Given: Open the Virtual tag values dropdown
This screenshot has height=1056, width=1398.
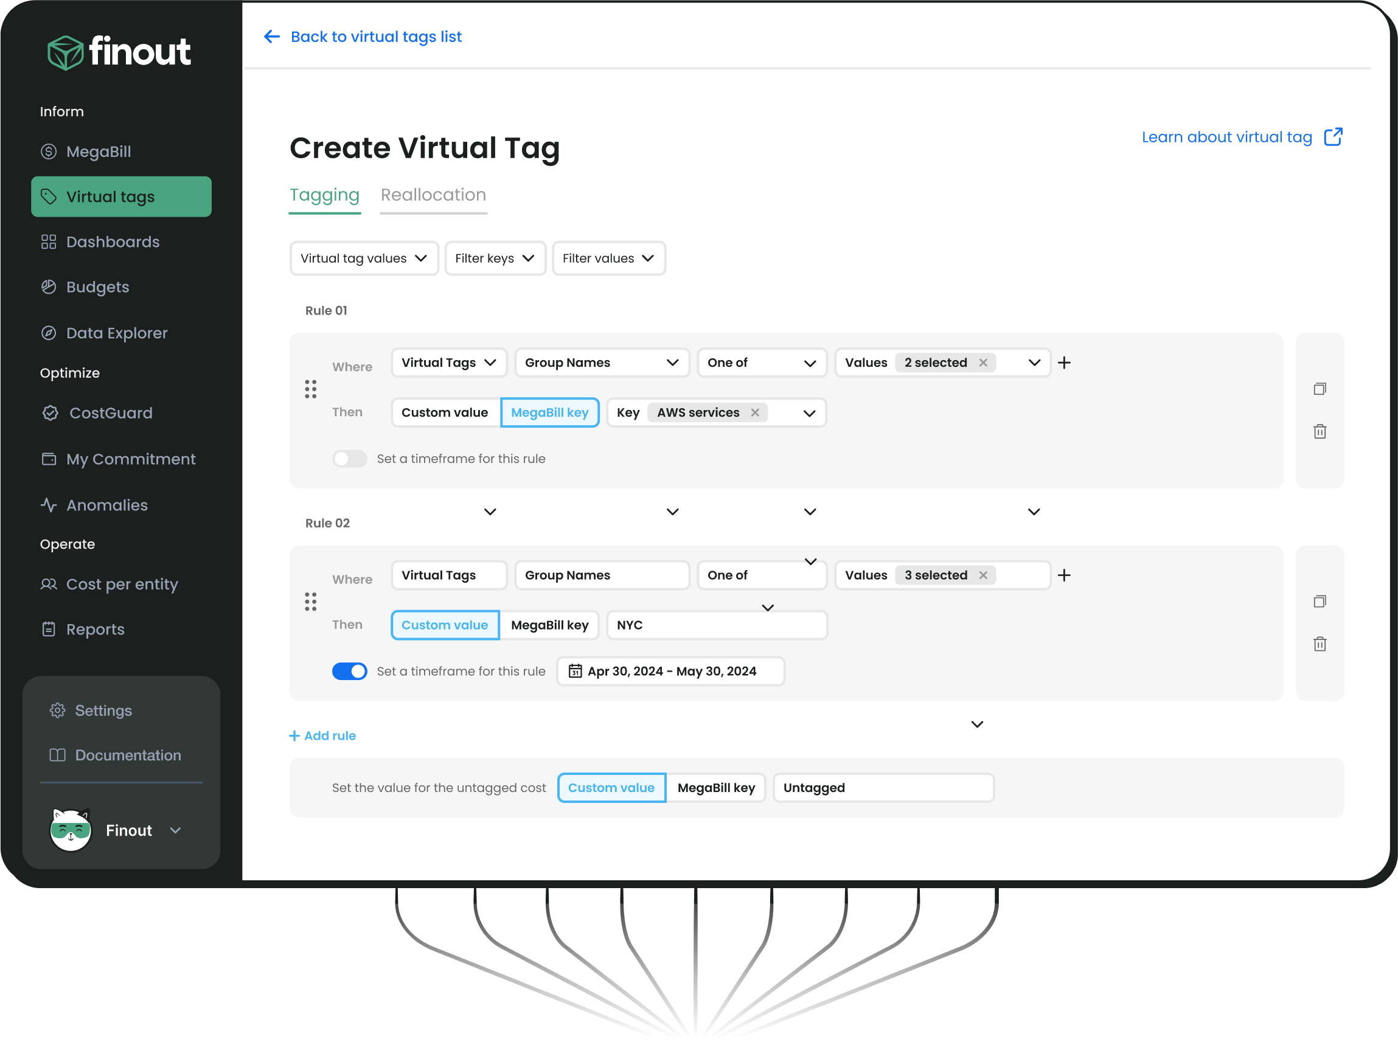Looking at the screenshot, I should 364,258.
